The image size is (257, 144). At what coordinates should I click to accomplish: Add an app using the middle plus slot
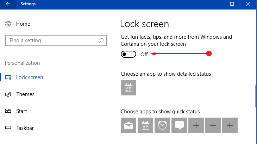coord(213,125)
